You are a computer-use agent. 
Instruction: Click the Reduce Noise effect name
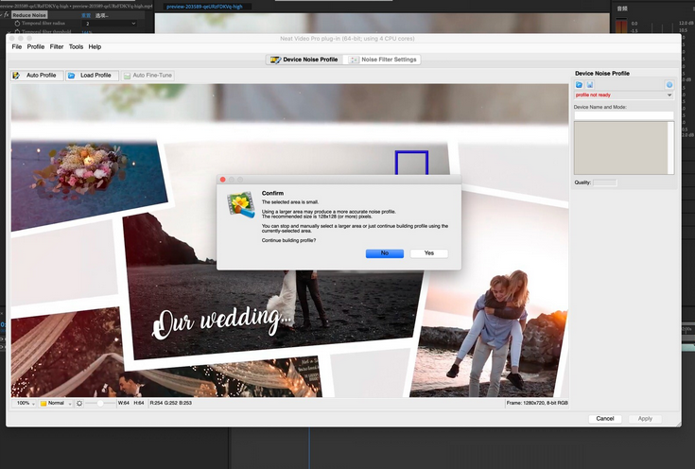click(29, 15)
